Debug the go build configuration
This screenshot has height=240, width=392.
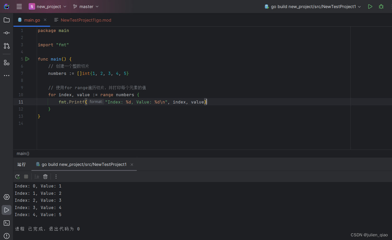[x=381, y=7]
